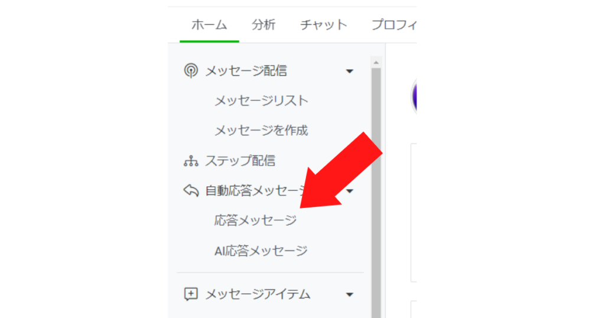Open ステップ配信

(240, 161)
